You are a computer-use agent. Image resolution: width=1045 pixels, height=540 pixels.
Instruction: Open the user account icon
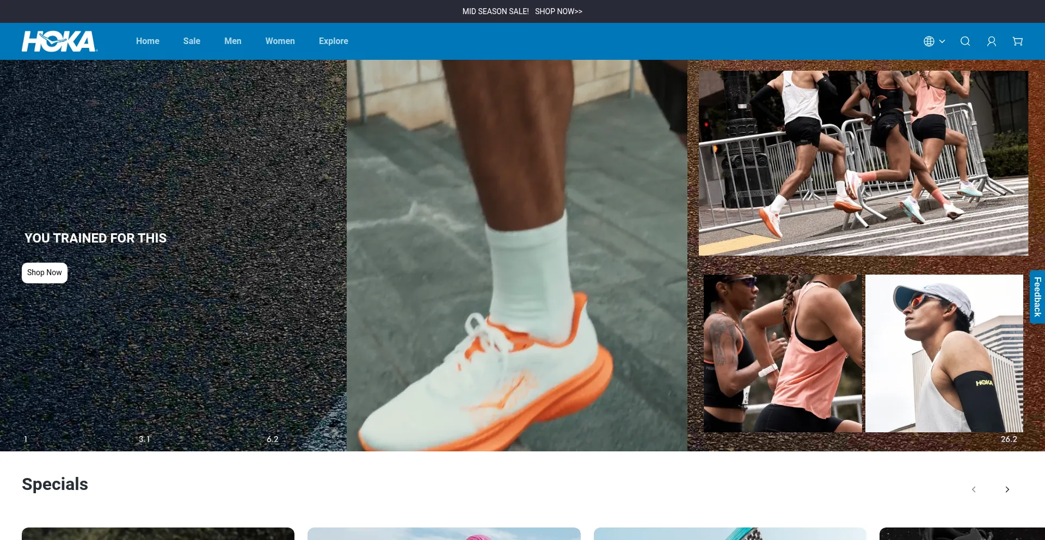point(991,41)
